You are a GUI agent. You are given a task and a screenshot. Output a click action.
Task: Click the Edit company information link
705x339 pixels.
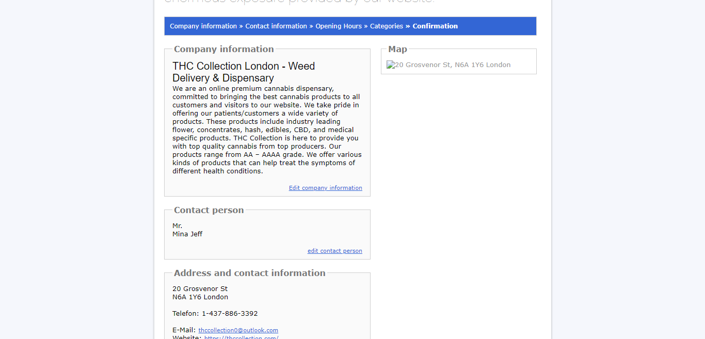coord(325,188)
